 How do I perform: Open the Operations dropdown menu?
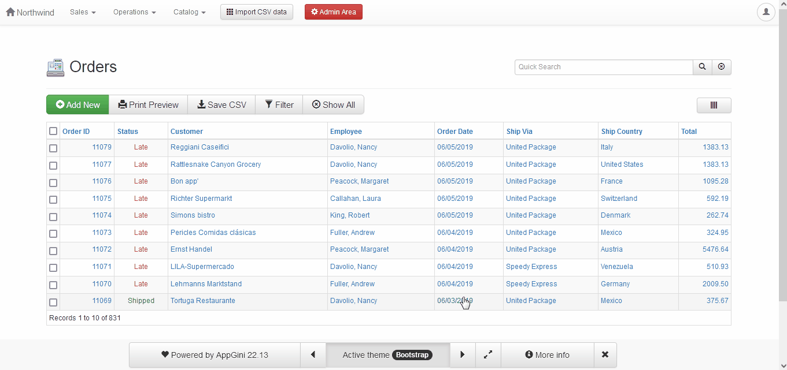[134, 12]
